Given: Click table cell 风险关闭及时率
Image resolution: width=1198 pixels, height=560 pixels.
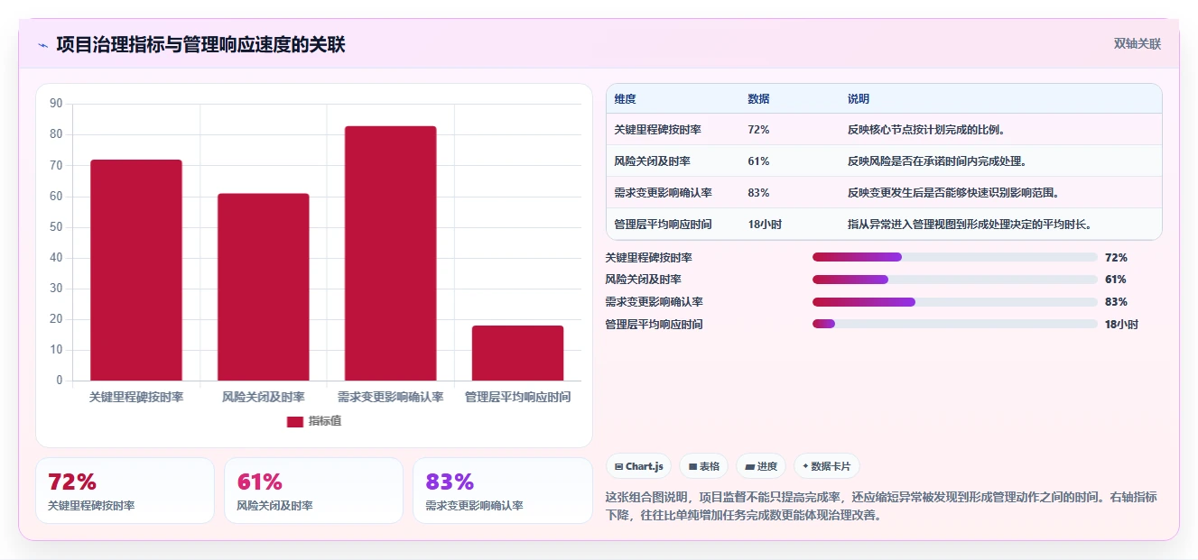Looking at the screenshot, I should (652, 161).
